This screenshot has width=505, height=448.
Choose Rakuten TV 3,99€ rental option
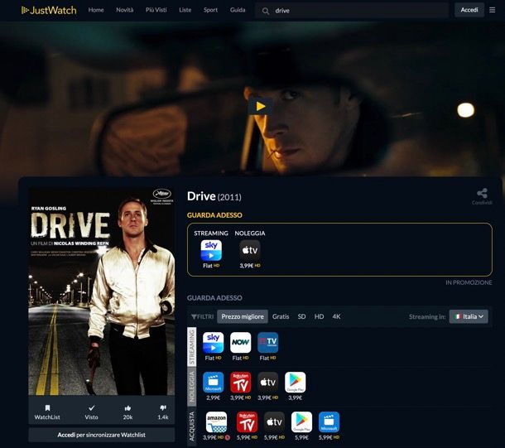tap(241, 383)
